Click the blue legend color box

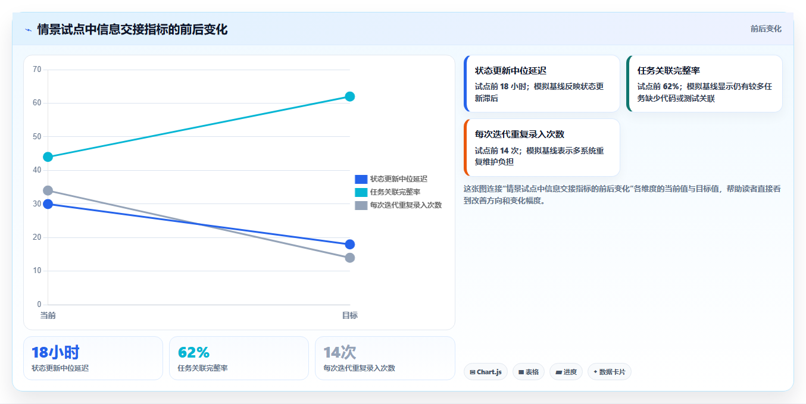pyautogui.click(x=361, y=179)
